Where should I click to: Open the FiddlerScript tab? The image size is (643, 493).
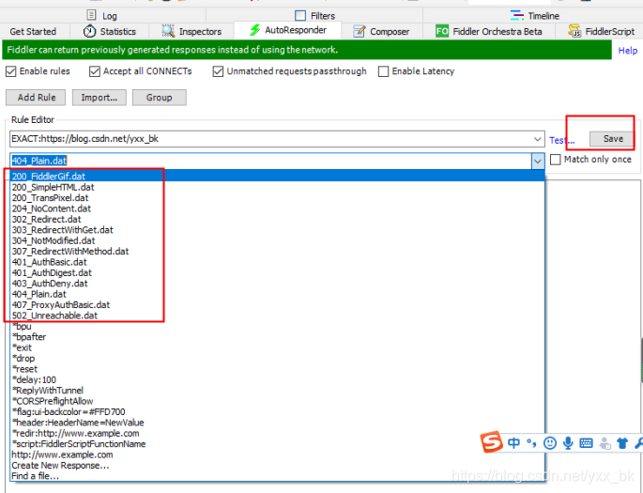(x=601, y=32)
